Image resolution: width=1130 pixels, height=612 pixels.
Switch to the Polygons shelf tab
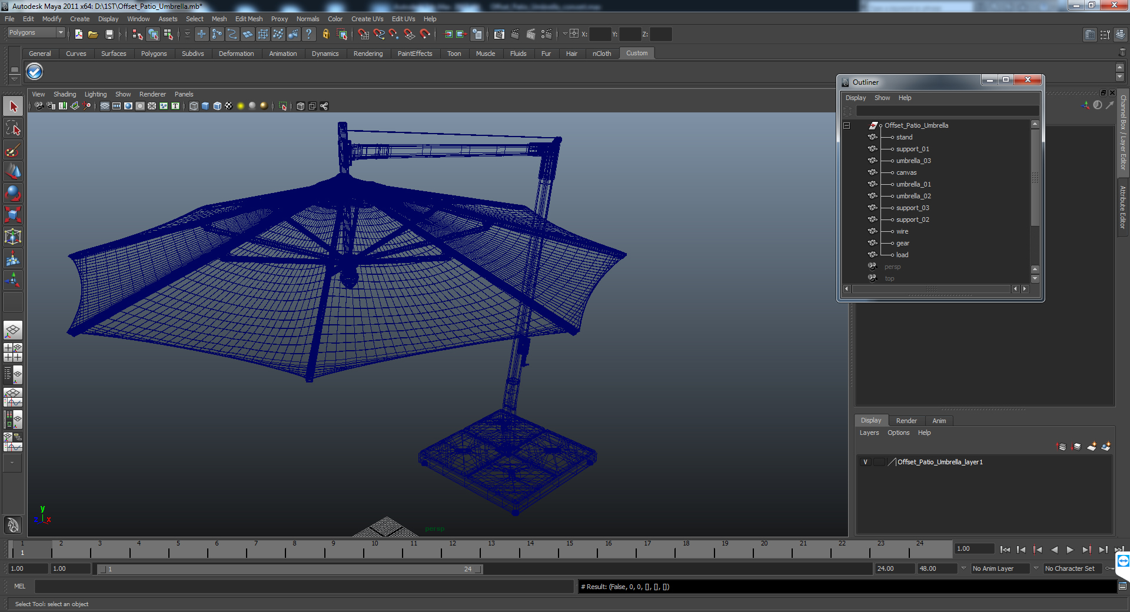(x=154, y=54)
